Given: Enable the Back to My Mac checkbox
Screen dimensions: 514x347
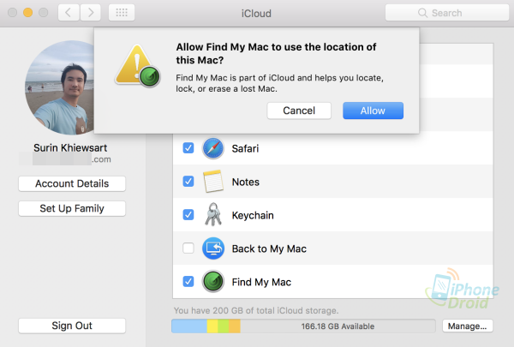Looking at the screenshot, I should [x=188, y=248].
